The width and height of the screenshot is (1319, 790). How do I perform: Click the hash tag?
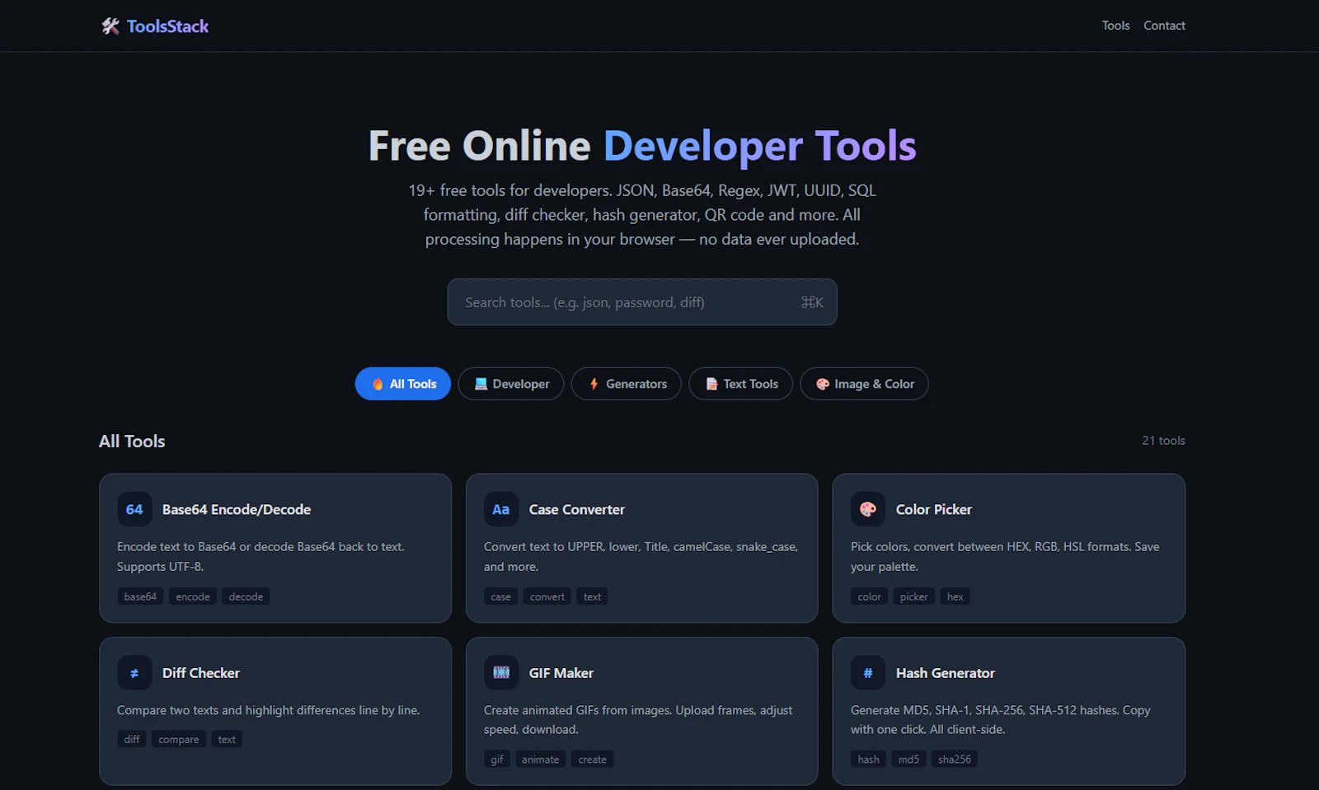coord(868,760)
